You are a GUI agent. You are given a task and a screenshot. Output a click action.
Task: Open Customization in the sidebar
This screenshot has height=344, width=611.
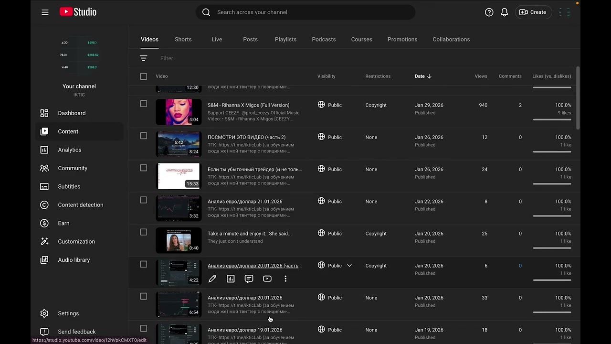point(79,242)
